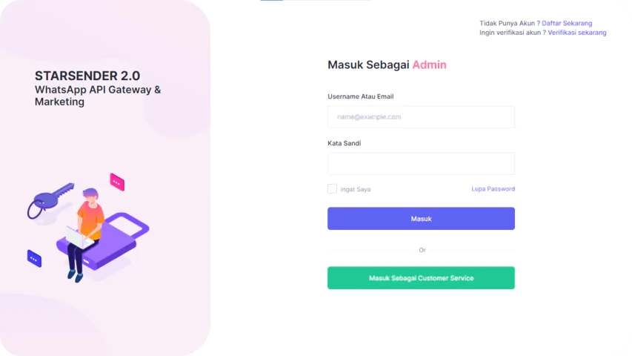Focus the Username Atau Email field
The width and height of the screenshot is (632, 356).
[x=421, y=117]
